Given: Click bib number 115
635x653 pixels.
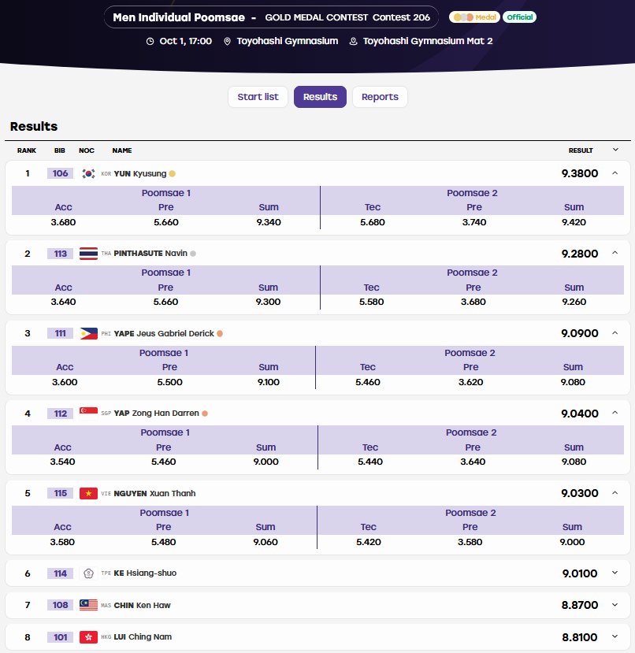Looking at the screenshot, I should pos(61,494).
